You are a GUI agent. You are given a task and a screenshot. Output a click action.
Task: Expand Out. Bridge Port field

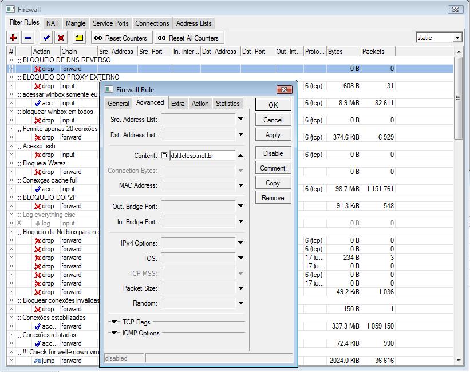click(x=240, y=206)
